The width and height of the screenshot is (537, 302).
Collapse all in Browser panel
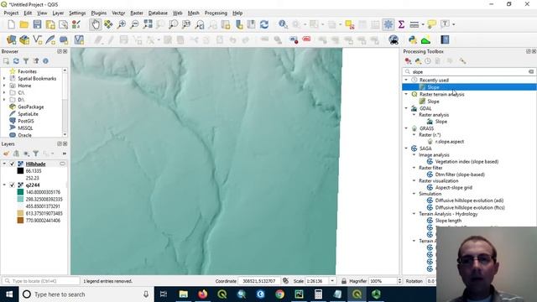[36, 61]
